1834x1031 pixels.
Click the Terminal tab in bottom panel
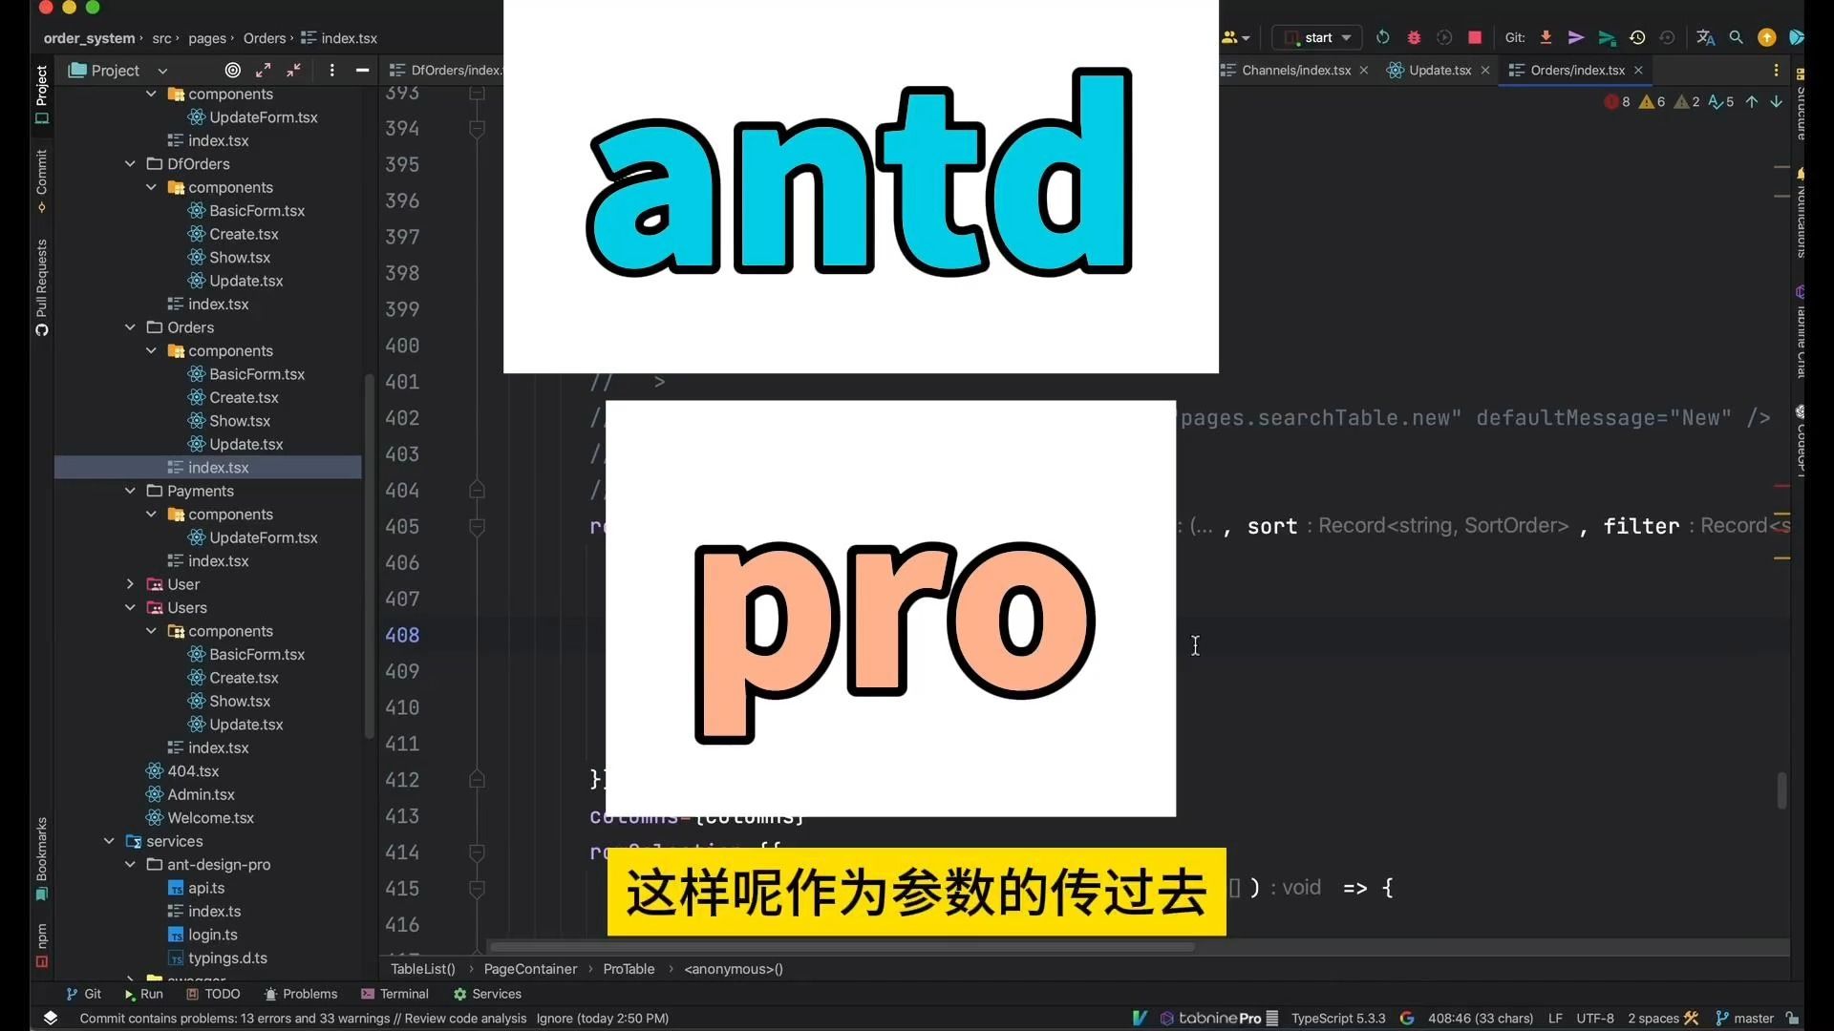[404, 993]
